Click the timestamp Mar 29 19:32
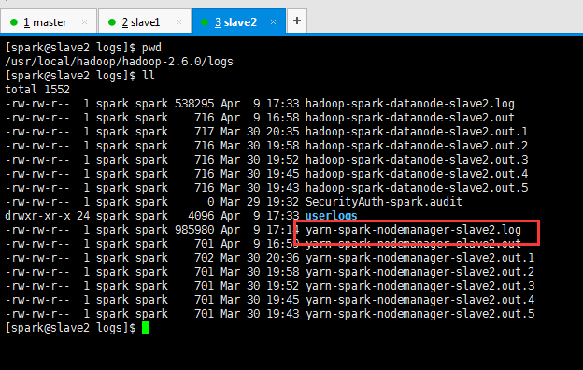Screen dimensions: 583x370 (x=260, y=202)
